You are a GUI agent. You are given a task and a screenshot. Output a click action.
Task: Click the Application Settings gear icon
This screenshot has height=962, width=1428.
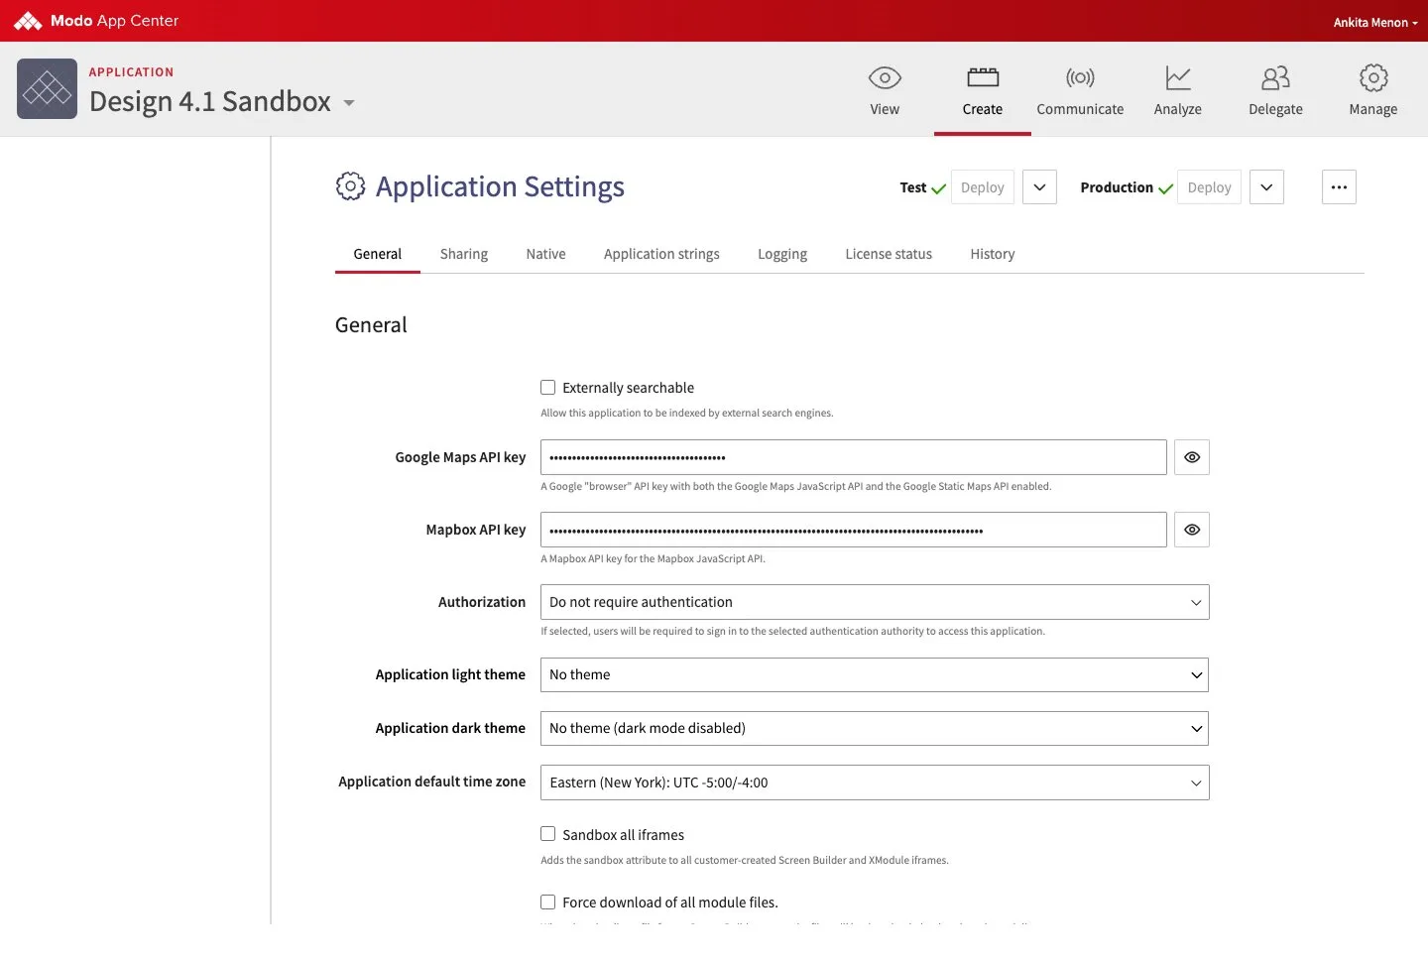(x=350, y=186)
